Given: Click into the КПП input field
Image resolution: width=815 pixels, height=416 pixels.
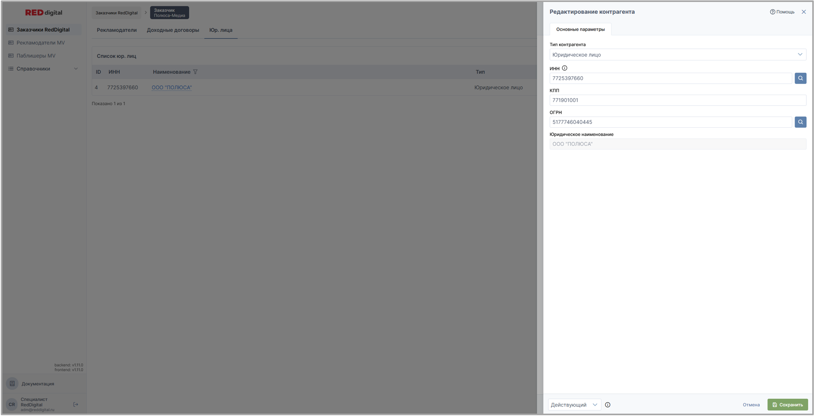Looking at the screenshot, I should (x=677, y=100).
